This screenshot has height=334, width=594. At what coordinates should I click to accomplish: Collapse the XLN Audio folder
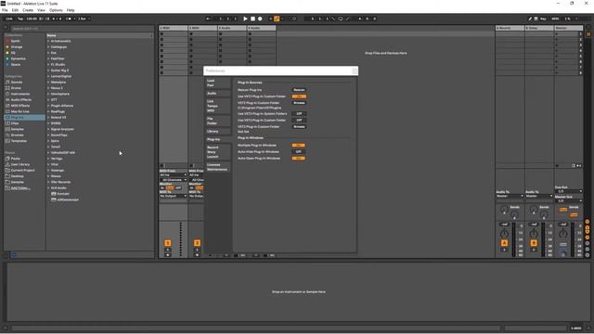coord(48,187)
